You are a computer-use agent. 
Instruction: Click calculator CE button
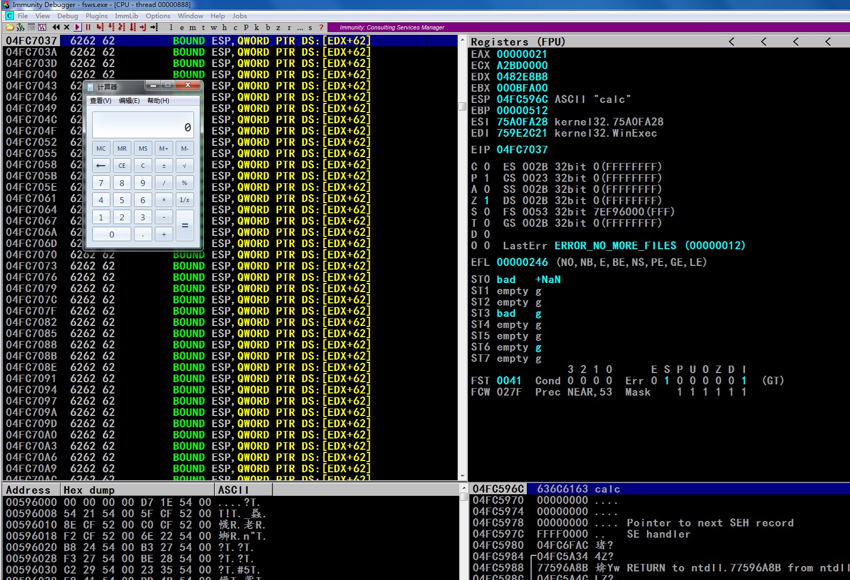122,166
